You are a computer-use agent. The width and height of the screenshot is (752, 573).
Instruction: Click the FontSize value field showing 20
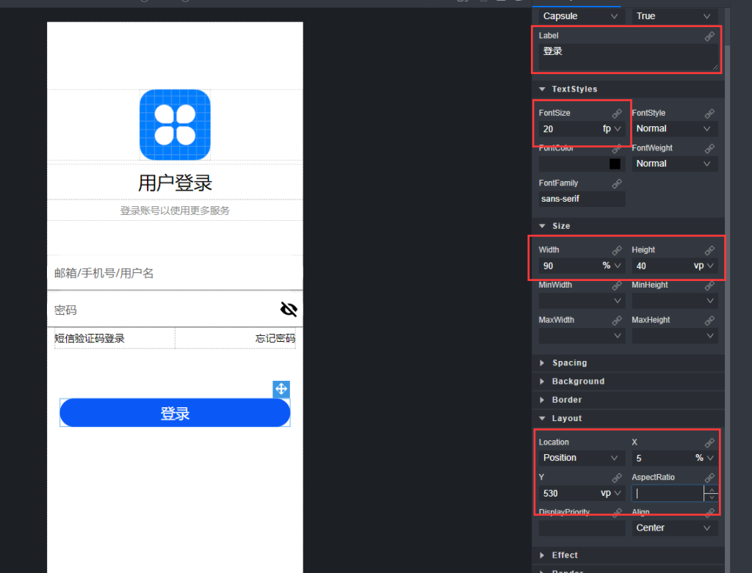pos(570,129)
